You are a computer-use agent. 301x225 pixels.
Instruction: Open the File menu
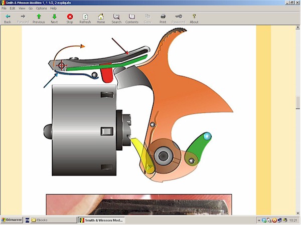5,8
